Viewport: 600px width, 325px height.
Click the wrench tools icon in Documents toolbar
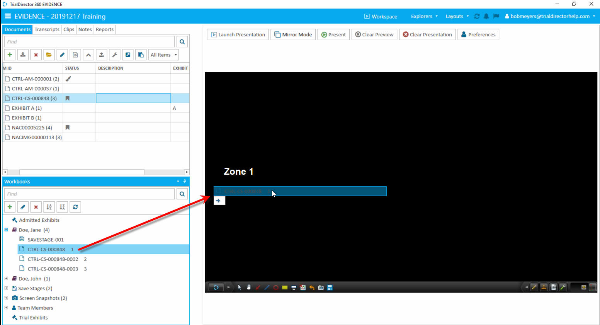115,55
